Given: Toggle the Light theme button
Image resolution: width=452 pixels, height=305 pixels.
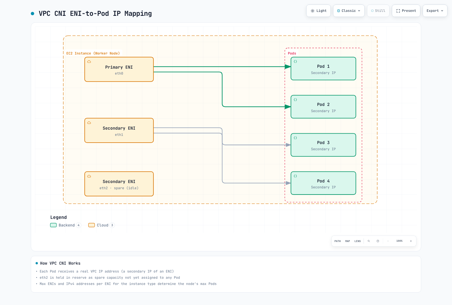Looking at the screenshot, I should click(x=318, y=11).
